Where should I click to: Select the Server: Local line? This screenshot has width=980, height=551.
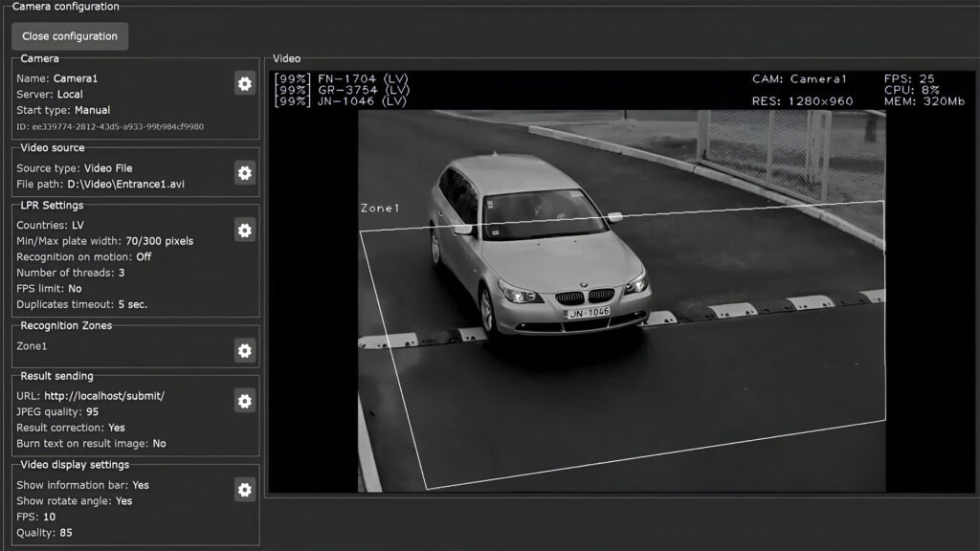[50, 95]
